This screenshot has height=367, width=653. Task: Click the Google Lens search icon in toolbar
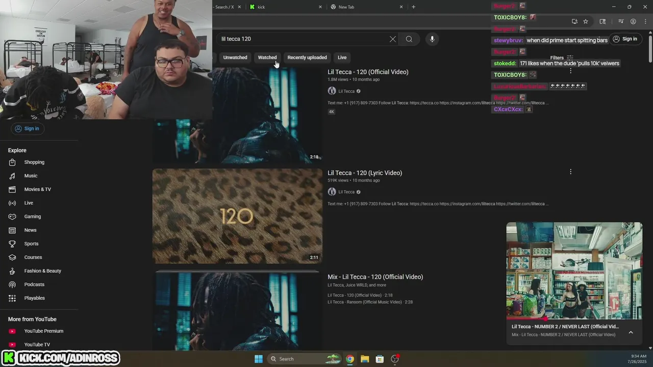tap(602, 21)
